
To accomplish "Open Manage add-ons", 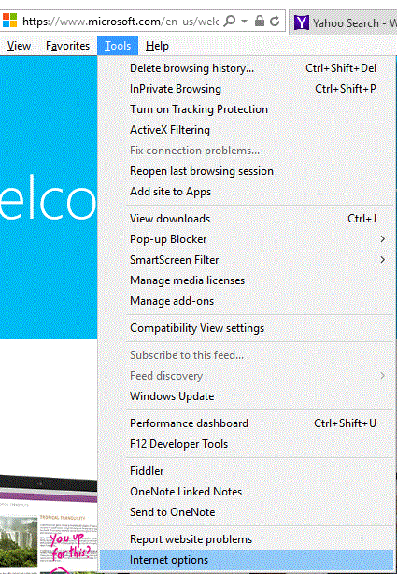I will 247,301.
